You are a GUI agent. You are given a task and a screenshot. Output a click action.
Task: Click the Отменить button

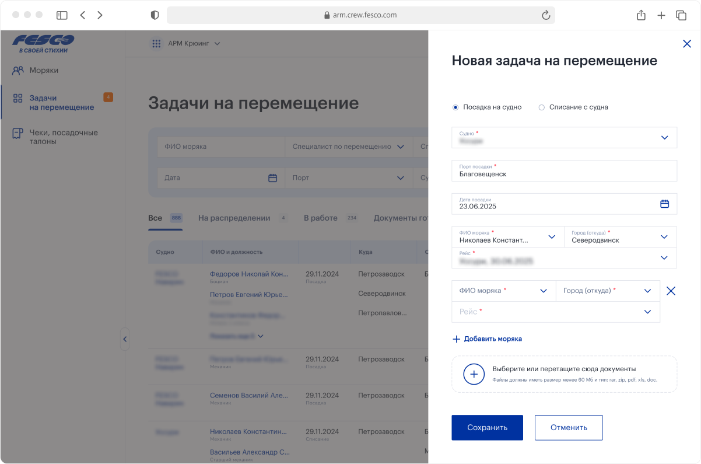pyautogui.click(x=569, y=428)
